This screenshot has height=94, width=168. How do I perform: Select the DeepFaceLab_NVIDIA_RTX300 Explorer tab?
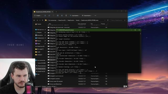43,12
